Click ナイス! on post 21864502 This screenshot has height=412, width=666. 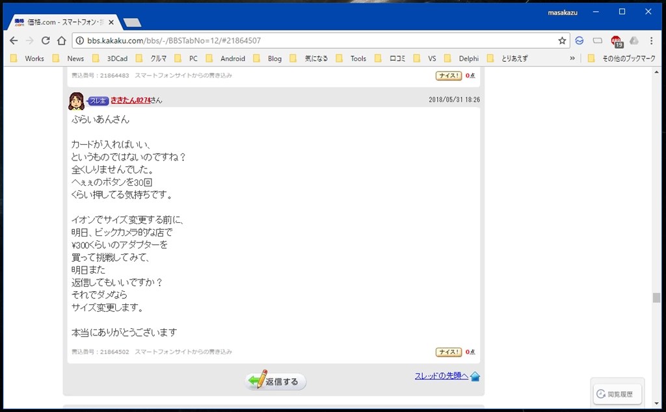coord(449,352)
